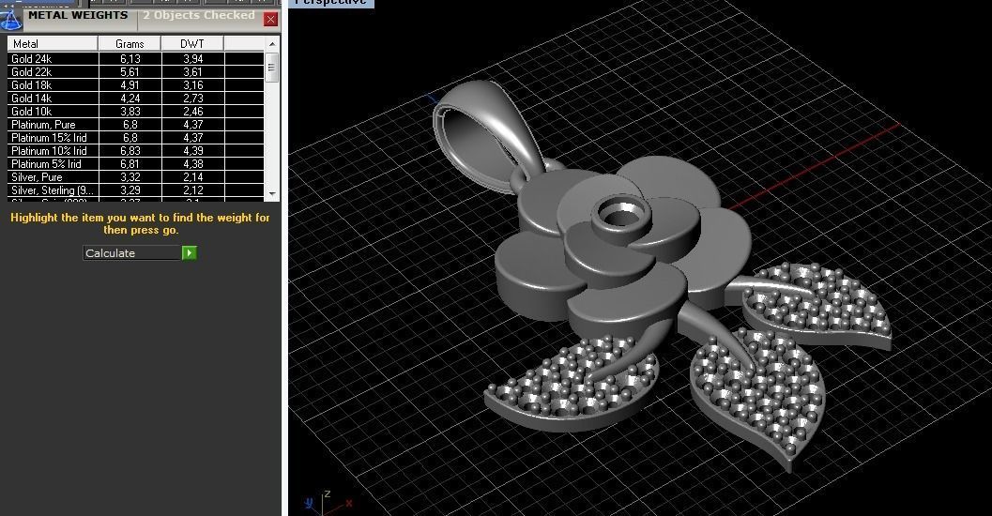Image resolution: width=992 pixels, height=516 pixels.
Task: Sort by the DWT column header
Action: pyautogui.click(x=192, y=44)
